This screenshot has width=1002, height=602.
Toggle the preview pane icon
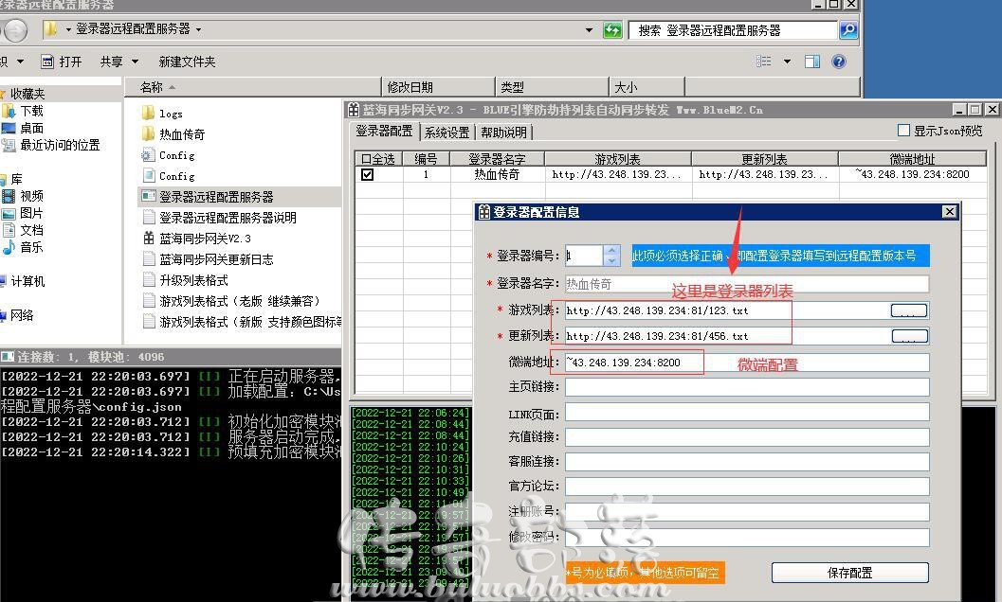click(812, 62)
